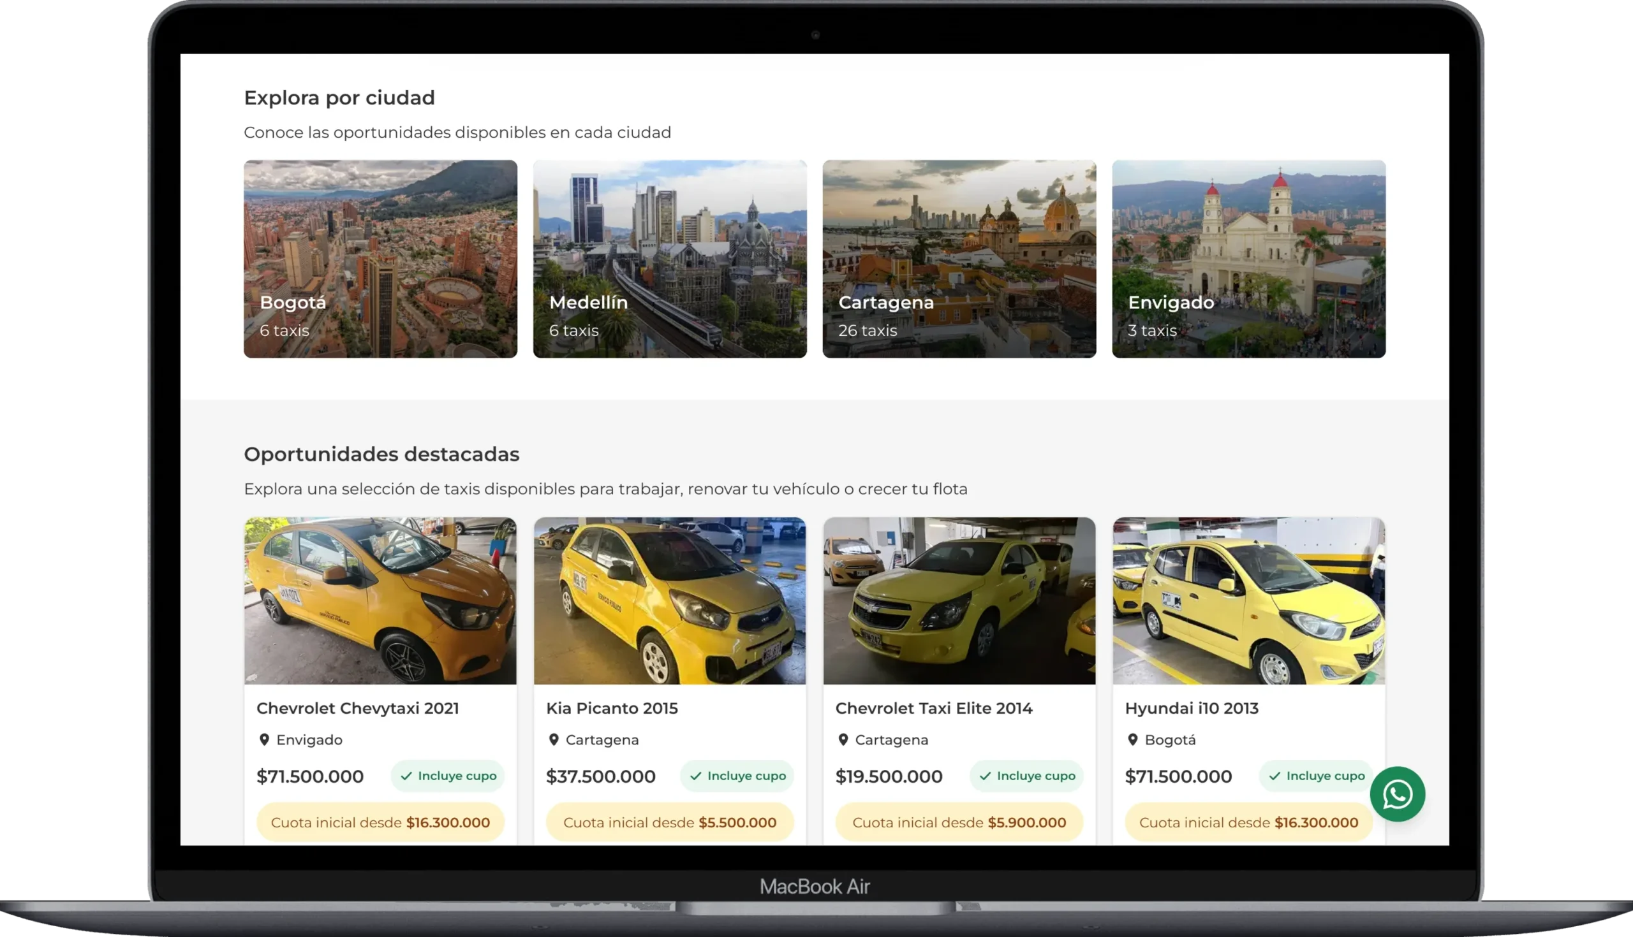This screenshot has height=937, width=1633.
Task: Click the Chevytaxi Cuota inicial desde $16.300.000 pill
Action: (x=381, y=822)
